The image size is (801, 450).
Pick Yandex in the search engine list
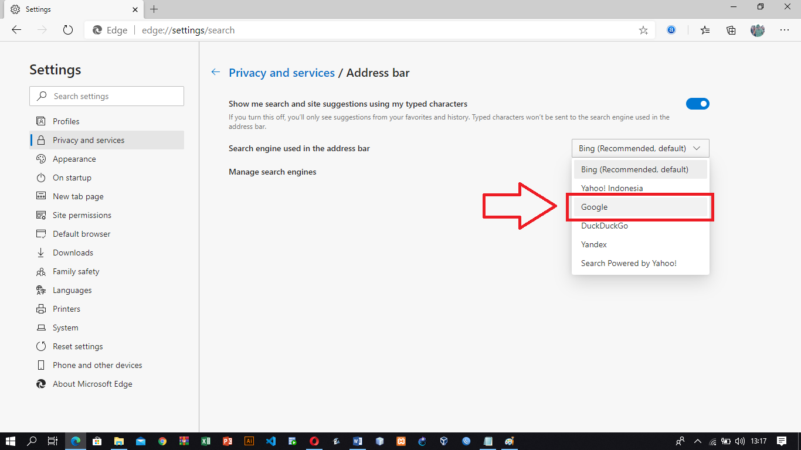(640, 244)
